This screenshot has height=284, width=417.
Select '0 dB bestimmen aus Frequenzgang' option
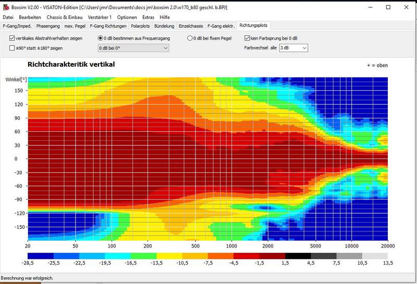point(101,38)
